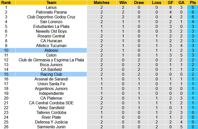The image size is (198, 129).
Task: Open the River Plate team entry
Action: click(51, 117)
